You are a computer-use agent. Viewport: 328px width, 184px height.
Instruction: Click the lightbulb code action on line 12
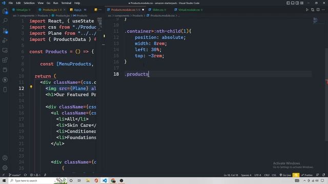coord(31,87)
